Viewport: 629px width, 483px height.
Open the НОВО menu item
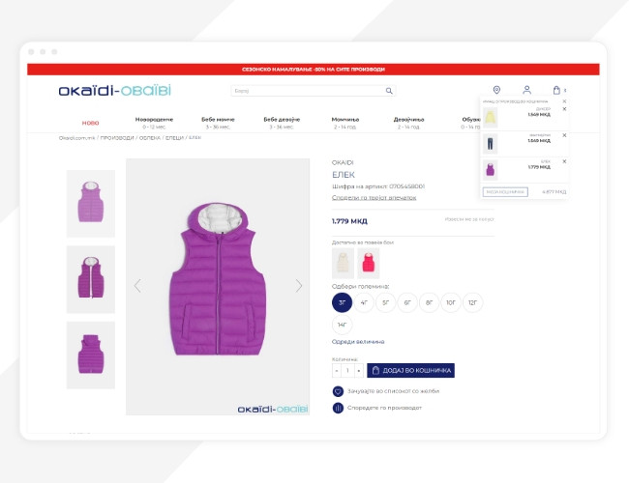90,123
